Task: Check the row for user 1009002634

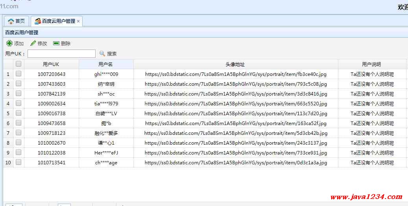Action: pos(18,103)
